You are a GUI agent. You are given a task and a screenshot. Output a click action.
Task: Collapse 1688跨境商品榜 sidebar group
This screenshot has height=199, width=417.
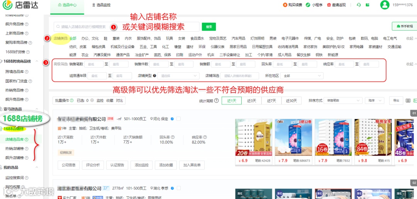point(37,61)
